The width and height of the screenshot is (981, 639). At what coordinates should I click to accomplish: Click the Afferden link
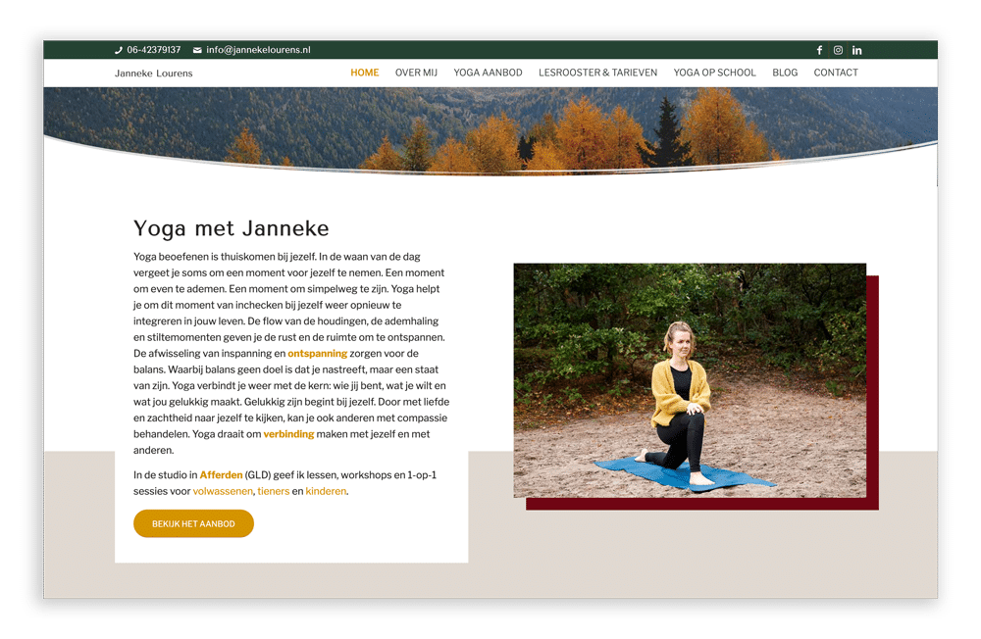click(221, 475)
